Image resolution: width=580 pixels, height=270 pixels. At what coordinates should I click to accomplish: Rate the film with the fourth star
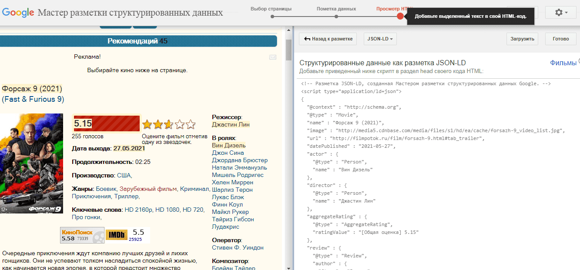click(x=179, y=125)
